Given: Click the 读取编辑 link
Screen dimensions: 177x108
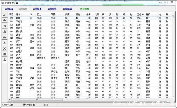Looking at the screenshot, I should tap(67, 9).
